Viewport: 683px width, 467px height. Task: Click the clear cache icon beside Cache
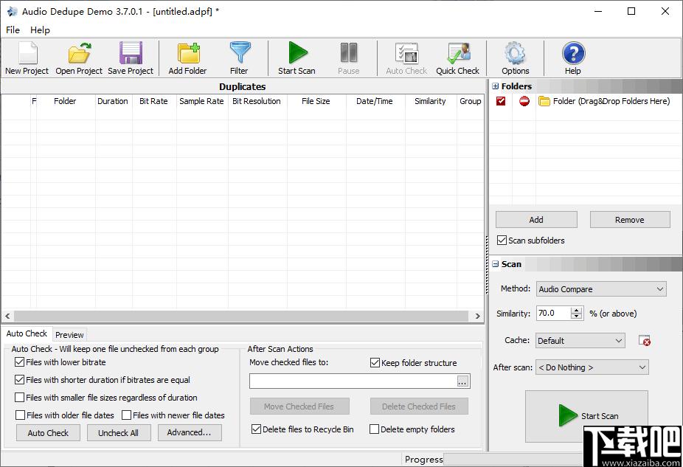coord(644,340)
